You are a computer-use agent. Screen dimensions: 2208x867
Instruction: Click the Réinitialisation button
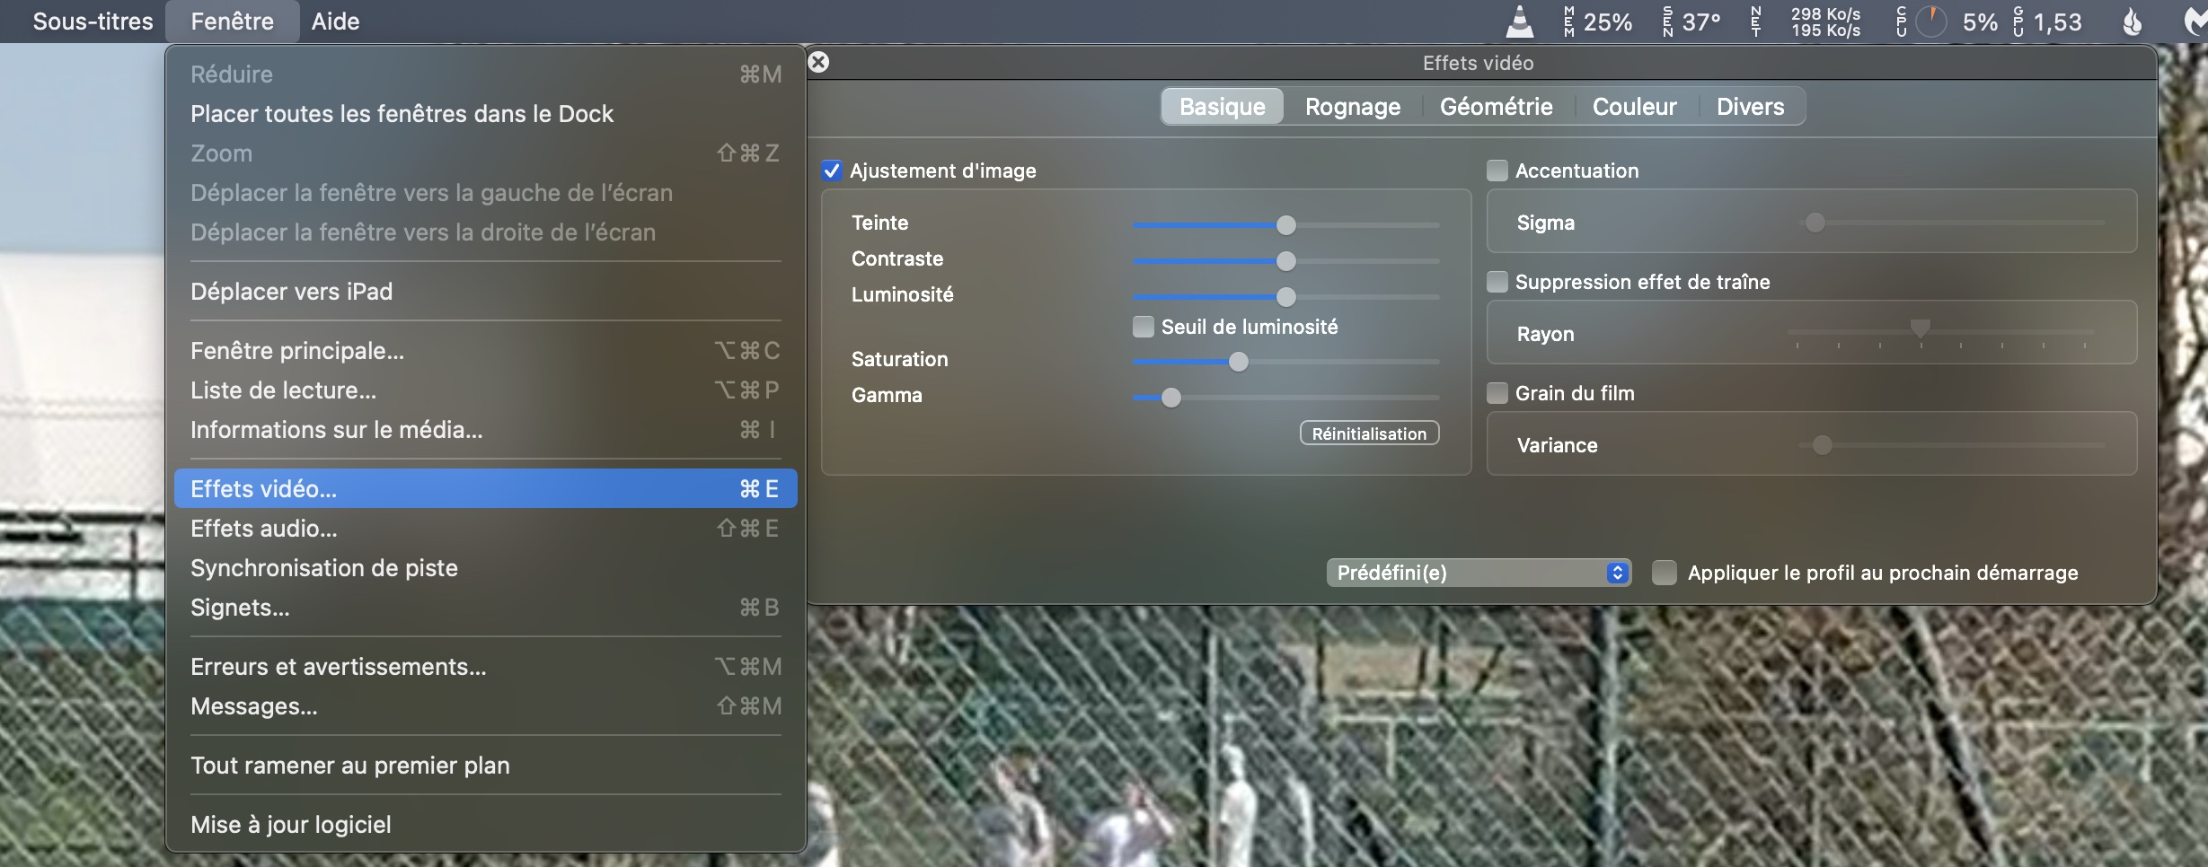[1369, 433]
